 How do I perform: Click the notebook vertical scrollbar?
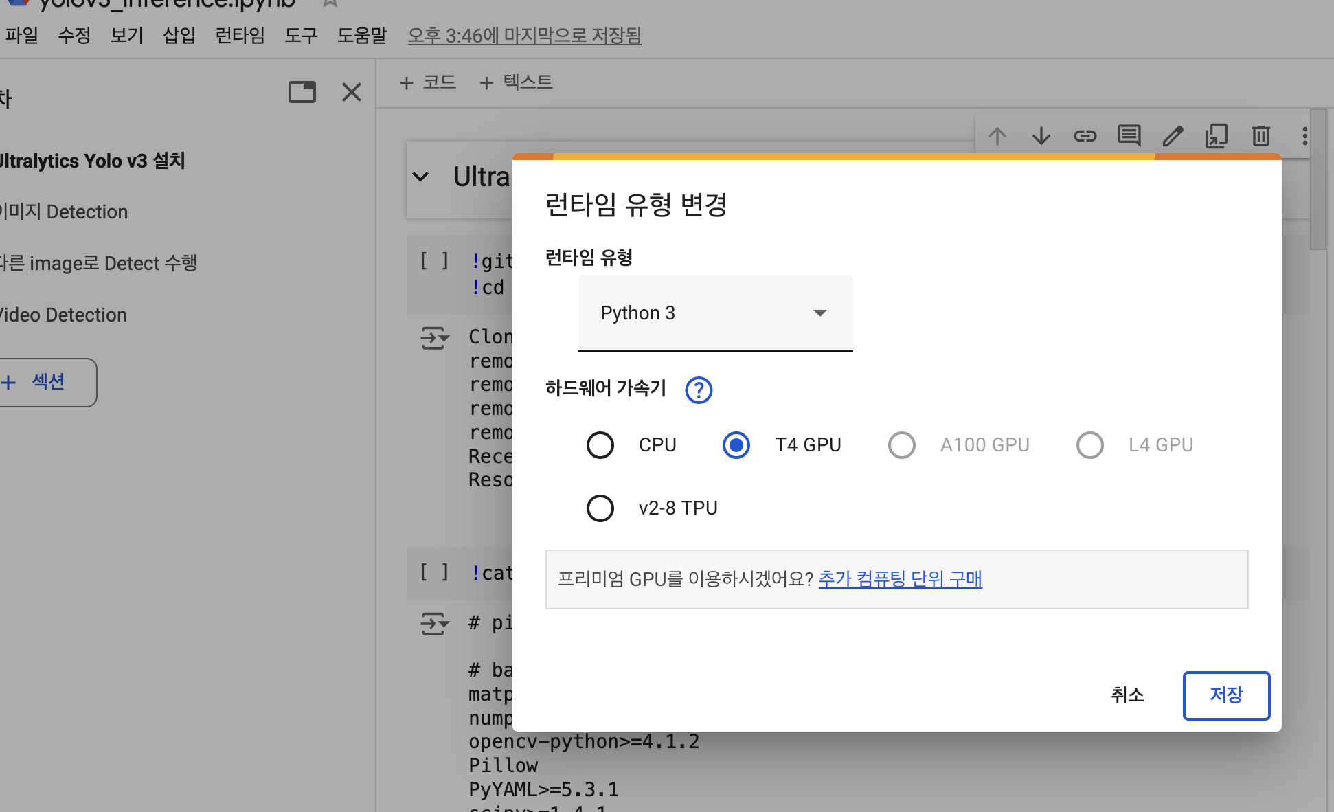(1318, 180)
